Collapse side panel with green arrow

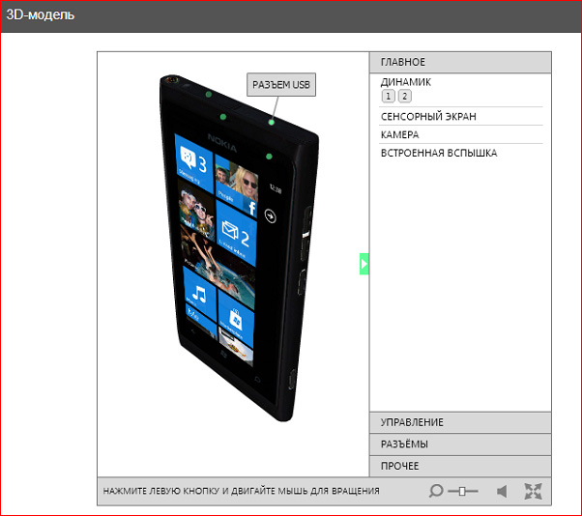pos(364,264)
